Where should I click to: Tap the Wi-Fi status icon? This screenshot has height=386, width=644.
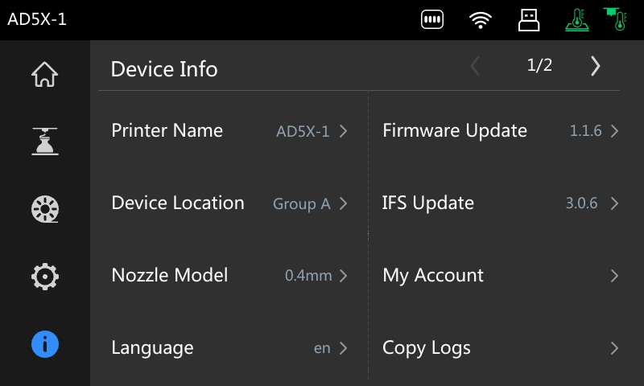tap(480, 19)
